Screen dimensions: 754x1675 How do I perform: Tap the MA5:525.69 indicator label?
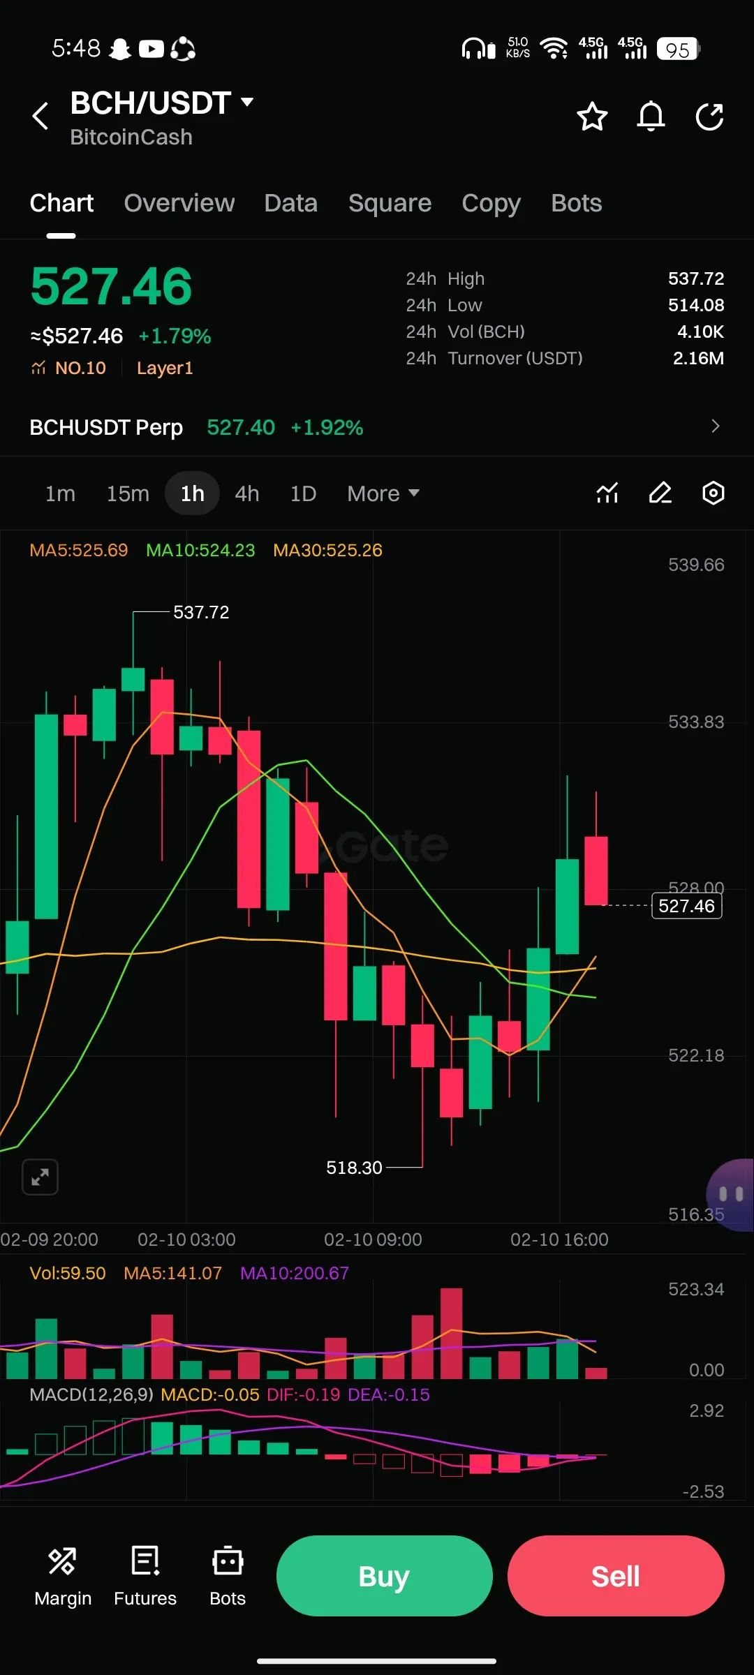79,550
